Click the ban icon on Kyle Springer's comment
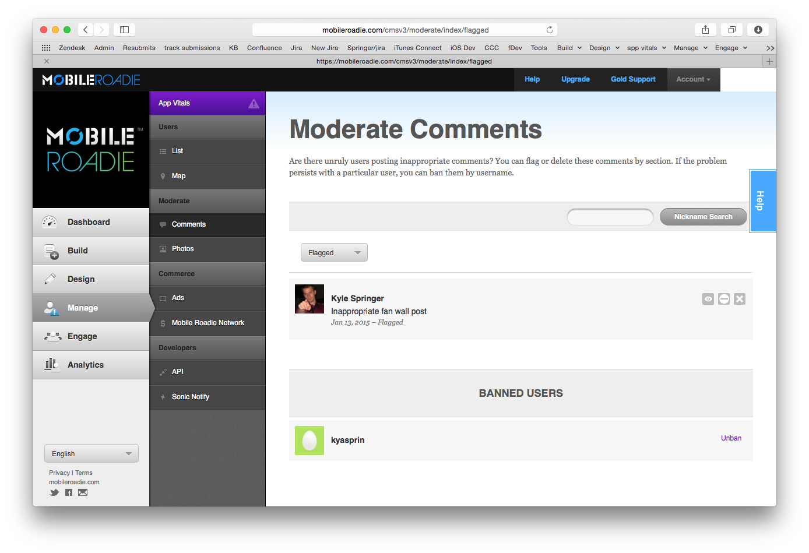The image size is (809, 553). [724, 299]
